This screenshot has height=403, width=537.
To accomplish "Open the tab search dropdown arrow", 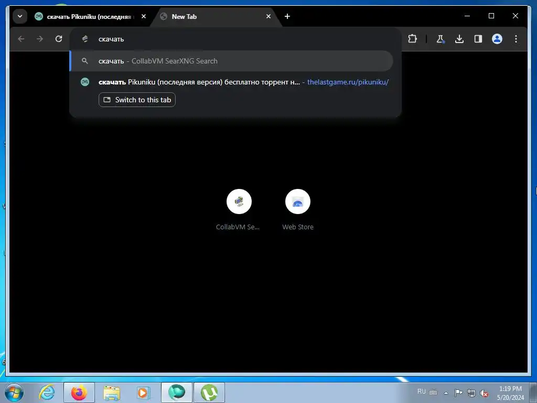I will point(20,16).
